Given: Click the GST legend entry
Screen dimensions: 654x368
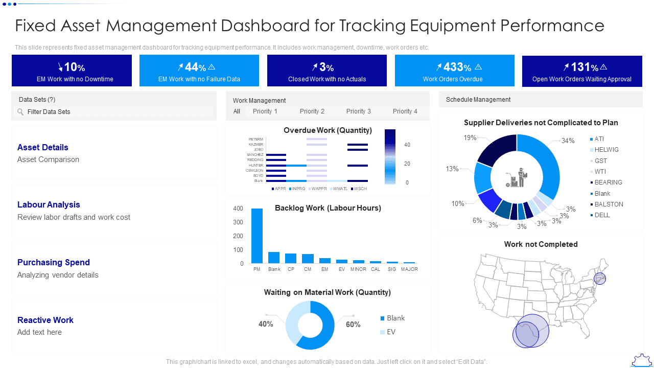Looking at the screenshot, I should tap(598, 160).
